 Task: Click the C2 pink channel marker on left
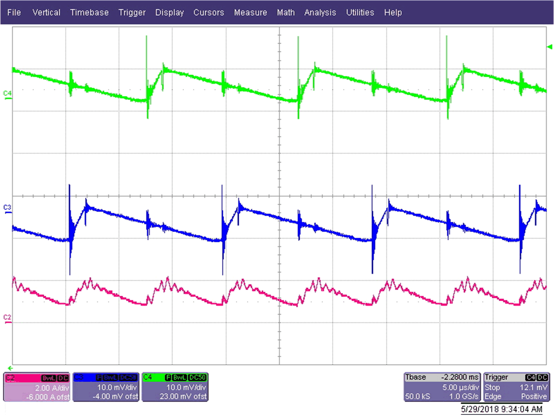7,318
